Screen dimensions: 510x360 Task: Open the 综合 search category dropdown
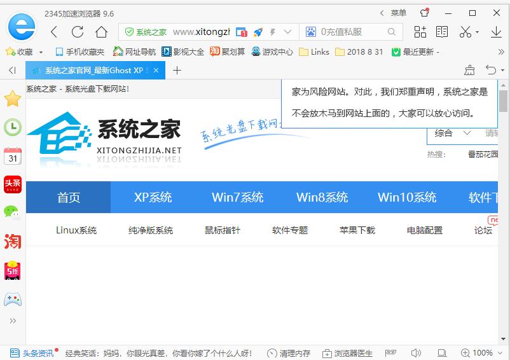click(x=452, y=133)
